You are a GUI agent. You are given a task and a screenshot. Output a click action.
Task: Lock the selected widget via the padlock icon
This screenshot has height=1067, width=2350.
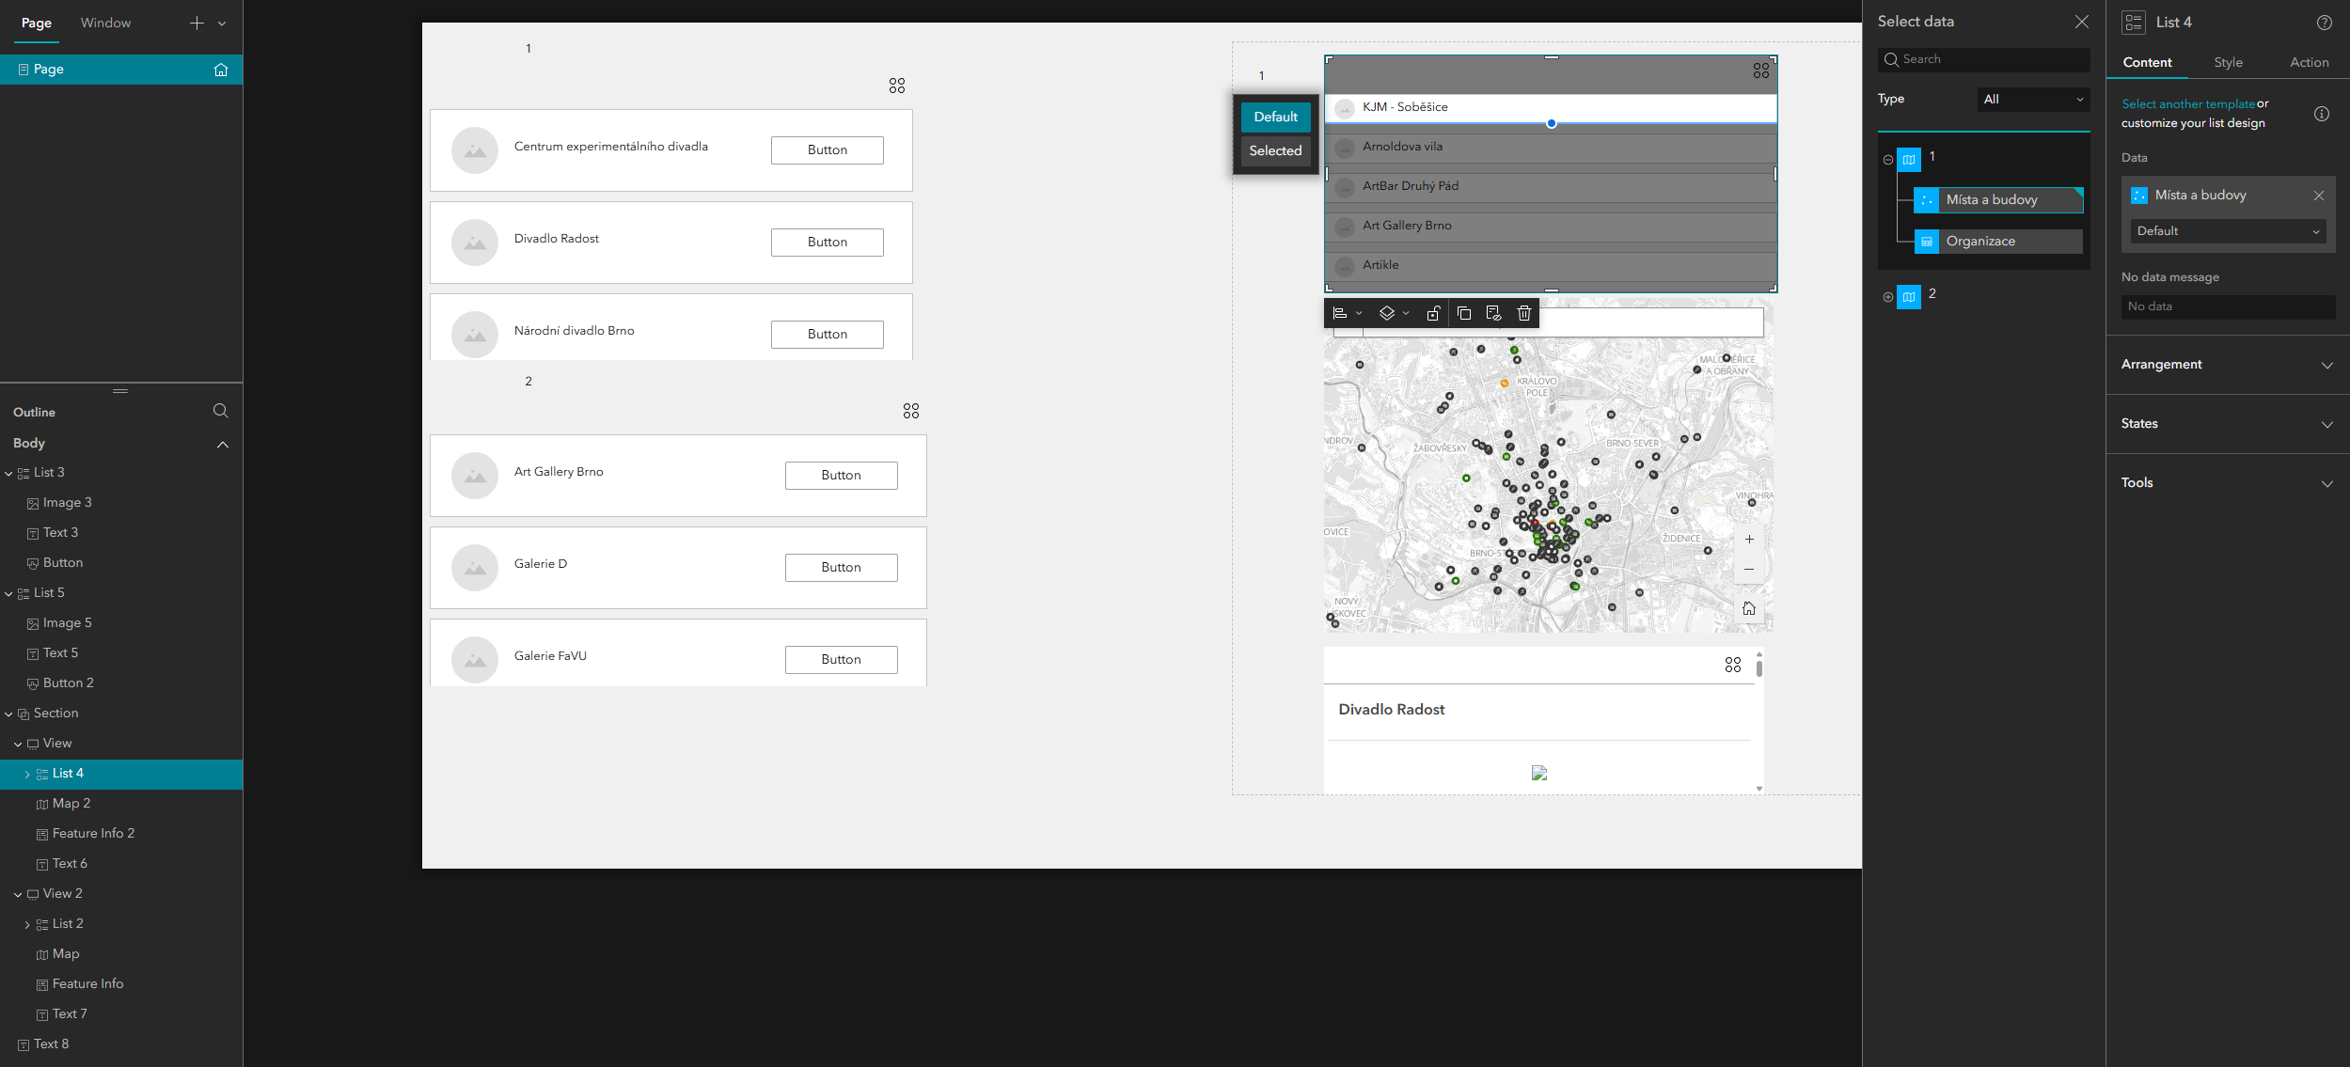(x=1433, y=313)
